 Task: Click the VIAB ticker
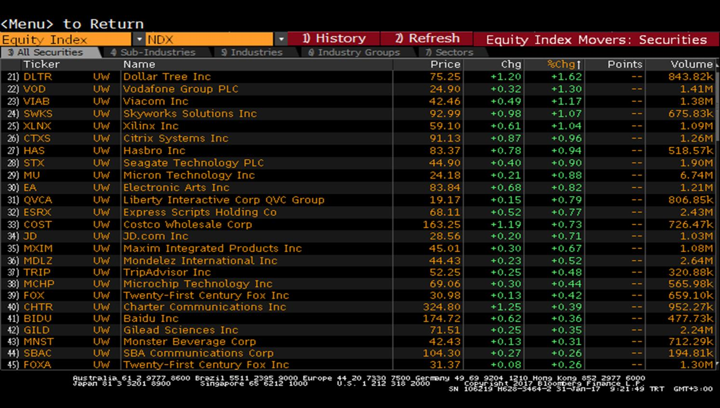click(37, 102)
